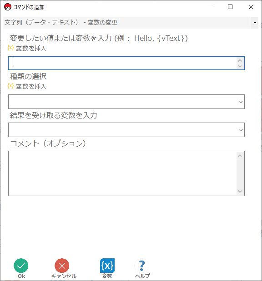Open the 変数 variables {x} icon
This screenshot has width=262, height=281.
pyautogui.click(x=107, y=266)
